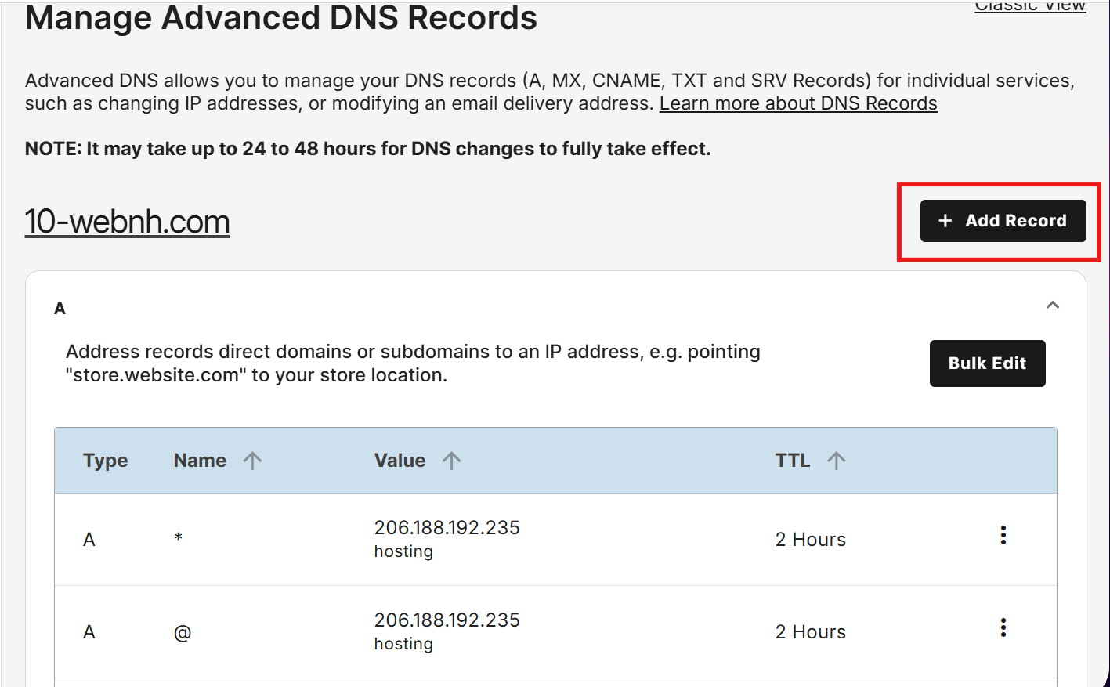Click the Add Record button
Screen dimensions: 1110x687
(1003, 220)
